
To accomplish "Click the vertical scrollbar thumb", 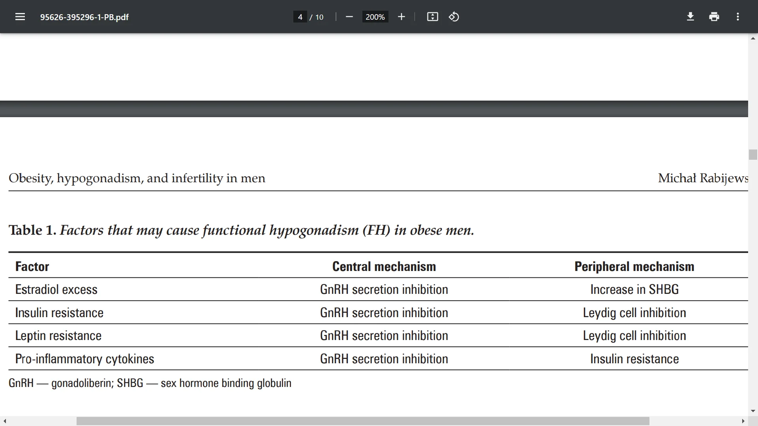I will click(753, 155).
